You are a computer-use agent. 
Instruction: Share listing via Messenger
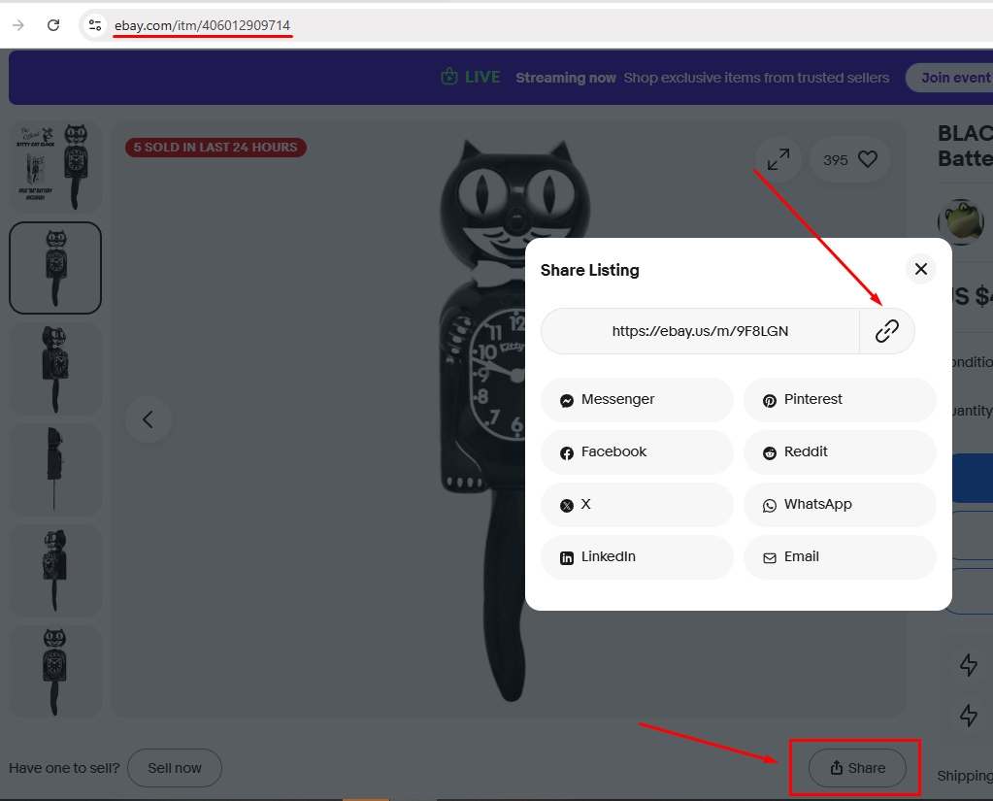(x=637, y=400)
